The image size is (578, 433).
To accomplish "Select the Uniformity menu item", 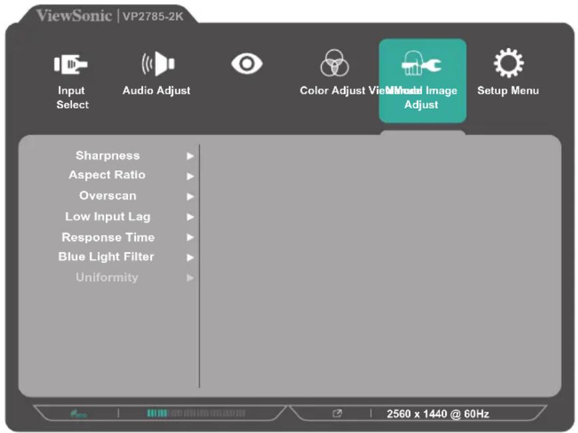I will [x=107, y=277].
